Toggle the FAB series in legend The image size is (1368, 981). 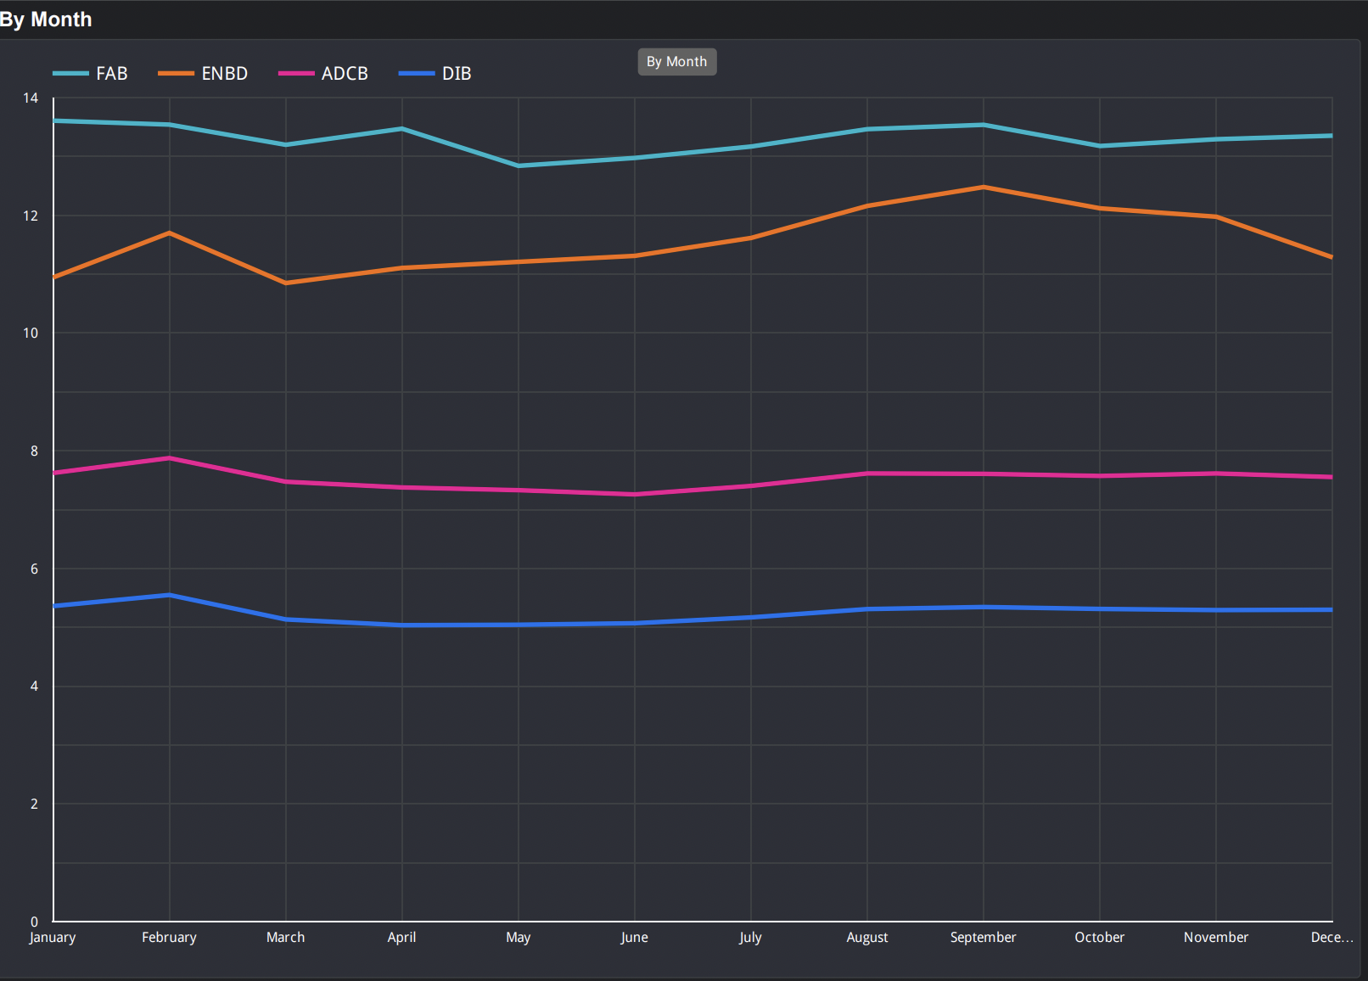point(90,74)
